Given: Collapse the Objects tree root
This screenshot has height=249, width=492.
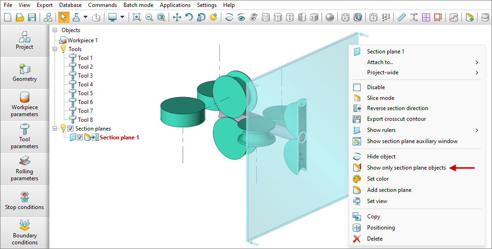Looking at the screenshot, I should click(55, 30).
